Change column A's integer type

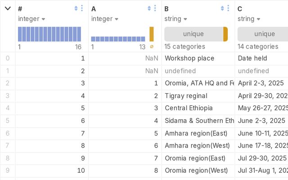click(x=104, y=19)
